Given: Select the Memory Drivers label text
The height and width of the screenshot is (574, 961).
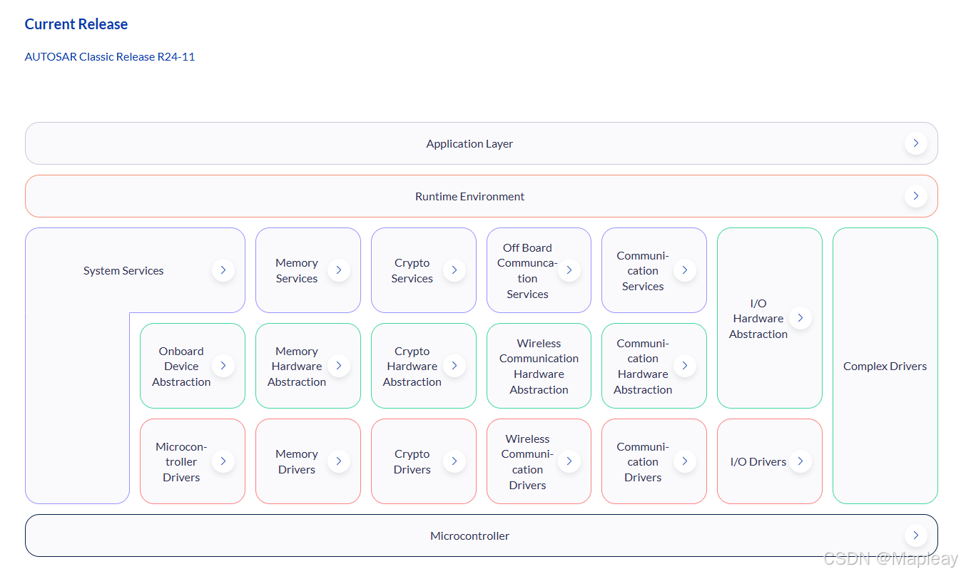Looking at the screenshot, I should [x=297, y=462].
